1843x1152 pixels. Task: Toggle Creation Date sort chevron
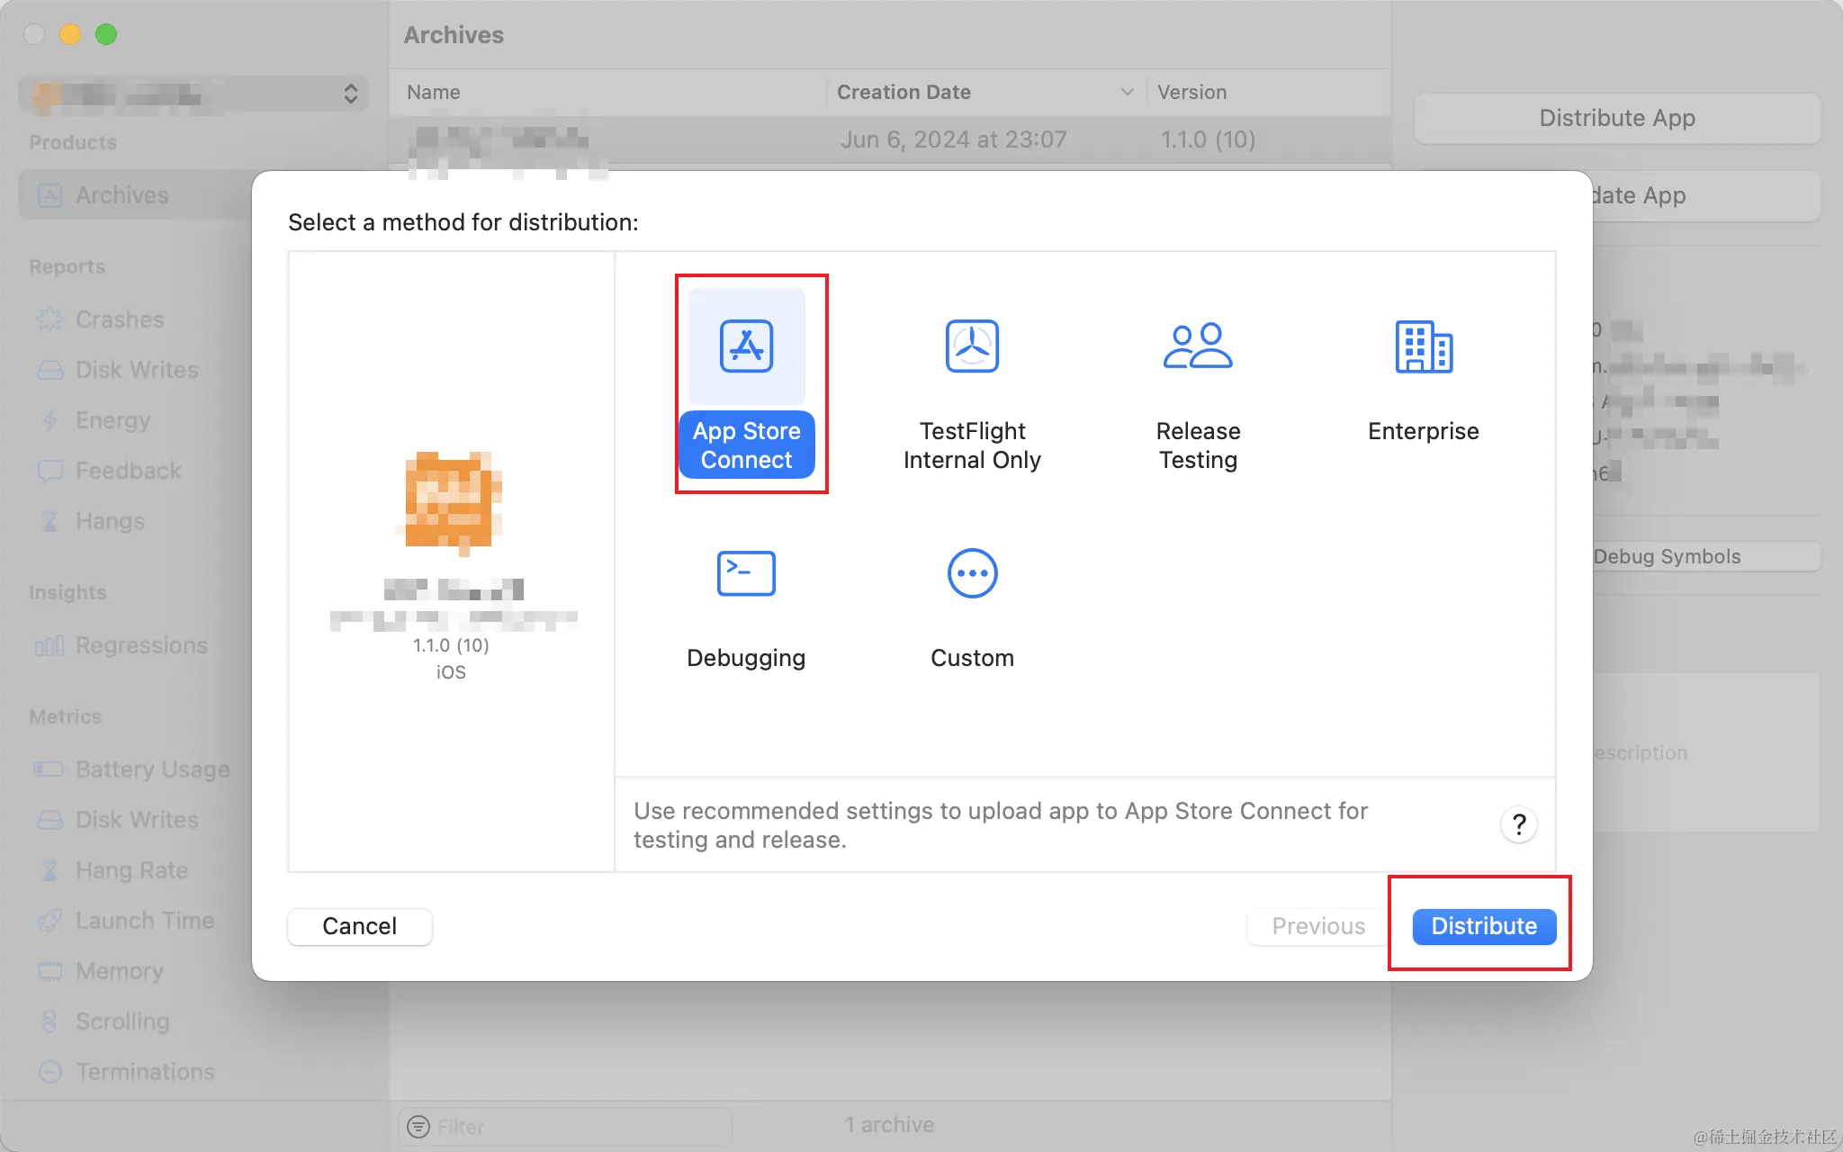click(1127, 92)
